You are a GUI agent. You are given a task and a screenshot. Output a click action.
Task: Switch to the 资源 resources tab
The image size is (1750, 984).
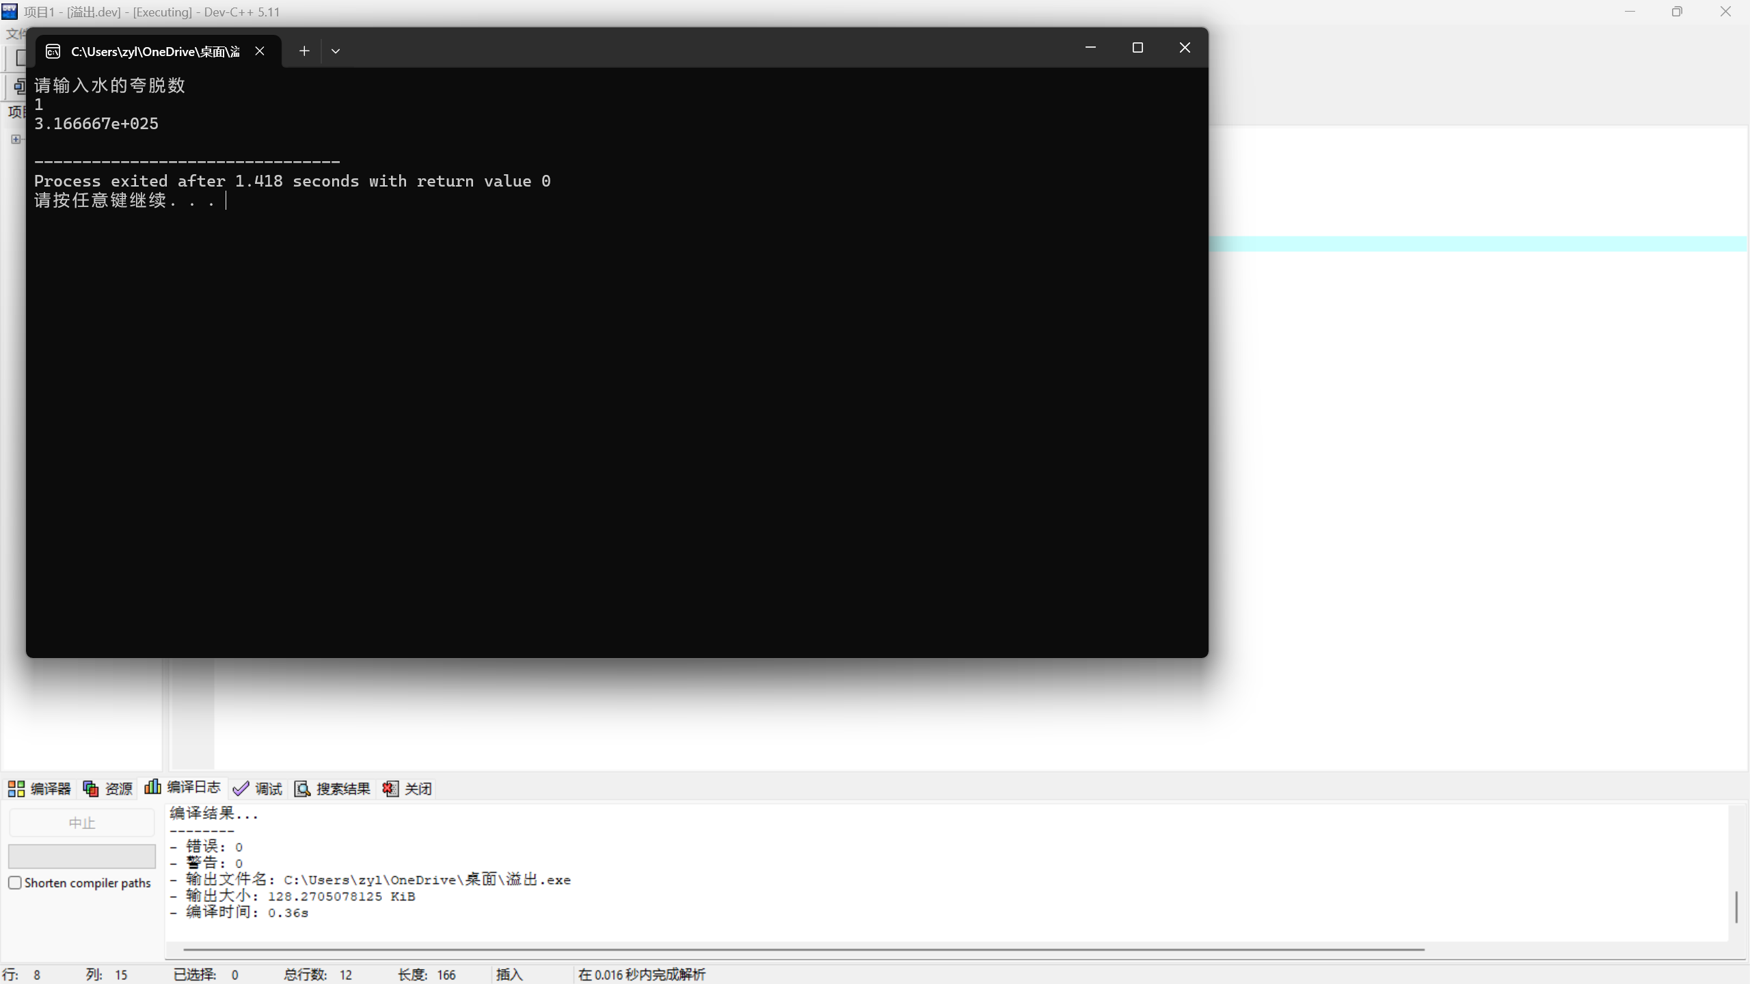tap(108, 789)
